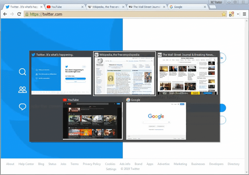This screenshot has width=249, height=175.
Task: Click the green padlock security icon
Action: coord(27,14)
